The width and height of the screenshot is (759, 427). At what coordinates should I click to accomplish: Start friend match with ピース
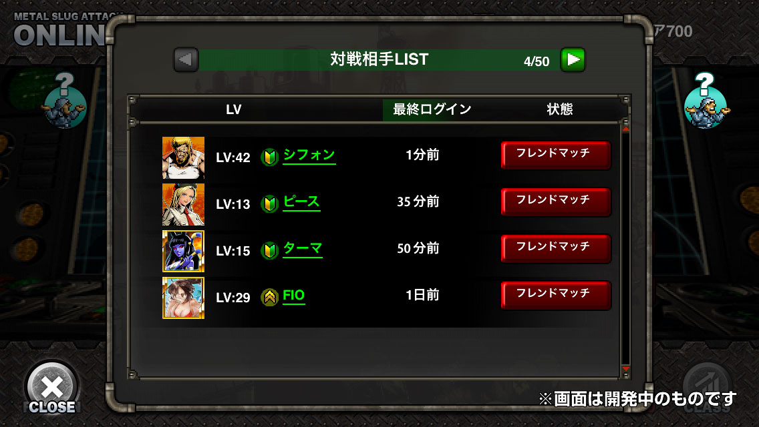point(556,202)
